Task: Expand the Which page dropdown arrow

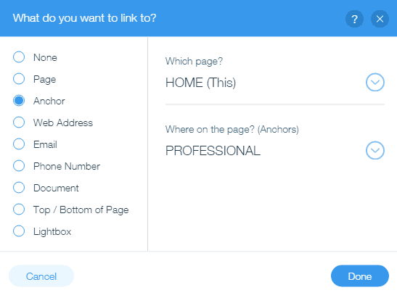Action: 375,82
